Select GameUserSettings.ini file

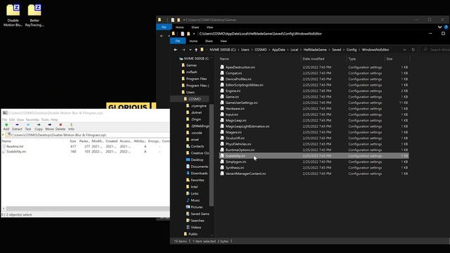tap(241, 103)
